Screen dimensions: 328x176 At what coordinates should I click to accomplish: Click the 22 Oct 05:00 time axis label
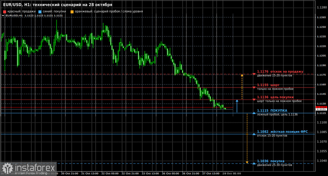110,173
